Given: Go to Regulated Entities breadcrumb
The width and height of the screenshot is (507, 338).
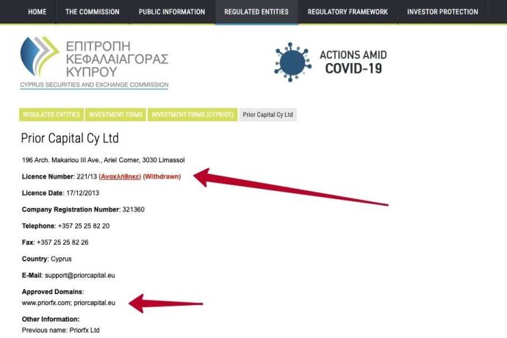Looking at the screenshot, I should pyautogui.click(x=51, y=115).
